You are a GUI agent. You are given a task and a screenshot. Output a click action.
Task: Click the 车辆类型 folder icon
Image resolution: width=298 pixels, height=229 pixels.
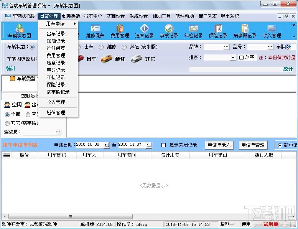pyautogui.click(x=13, y=78)
